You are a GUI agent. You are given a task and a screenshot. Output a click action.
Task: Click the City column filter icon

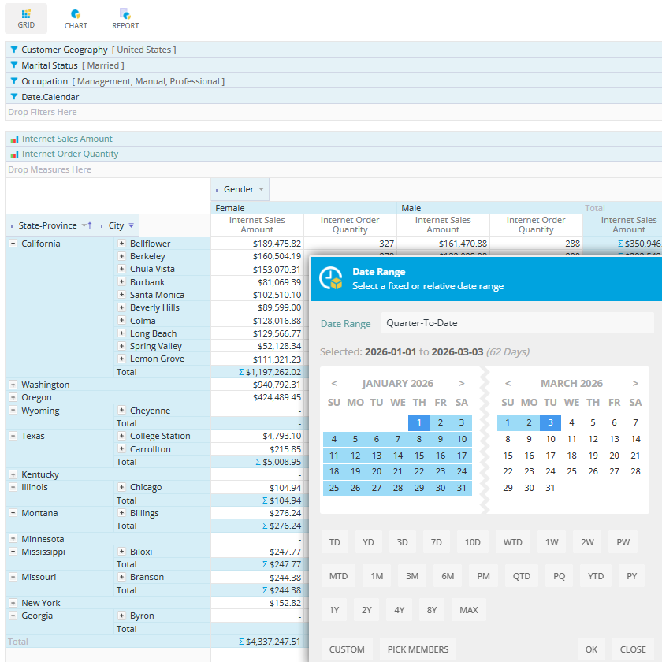pos(132,225)
